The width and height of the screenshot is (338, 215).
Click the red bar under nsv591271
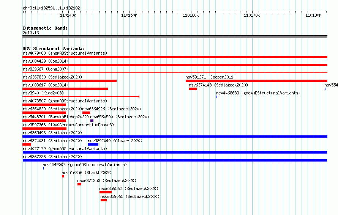[256, 81]
